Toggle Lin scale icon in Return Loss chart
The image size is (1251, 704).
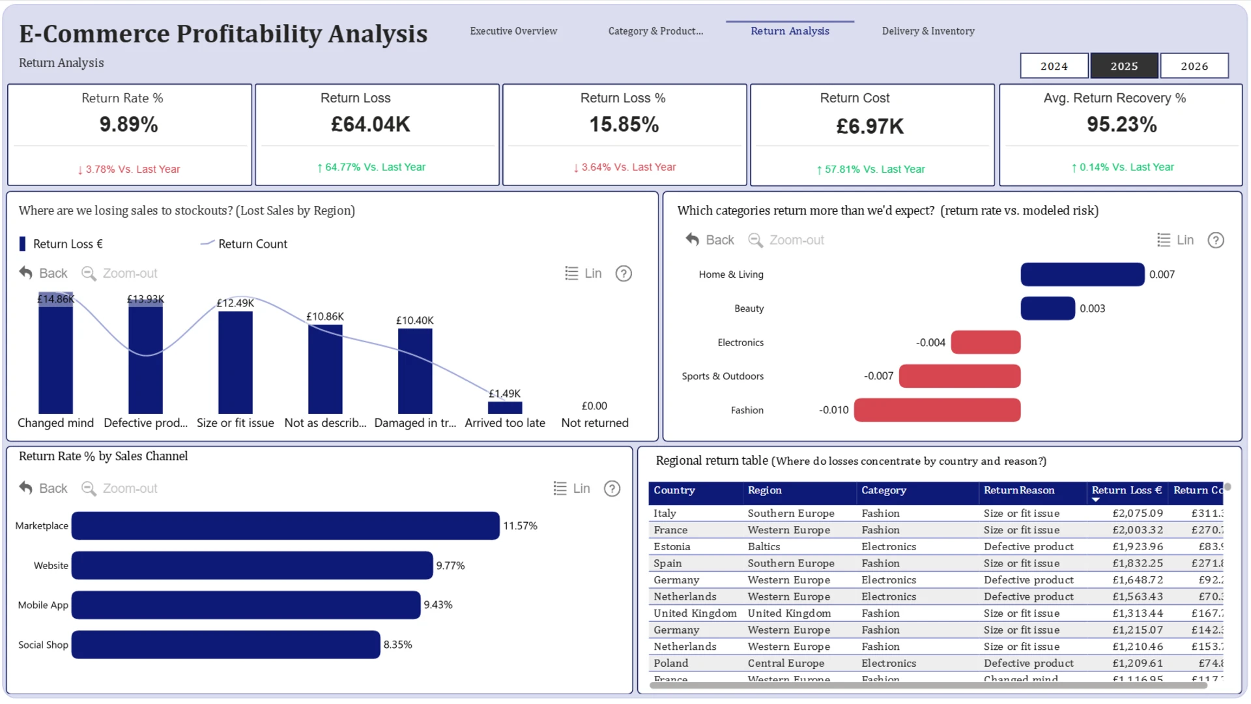pyautogui.click(x=571, y=273)
